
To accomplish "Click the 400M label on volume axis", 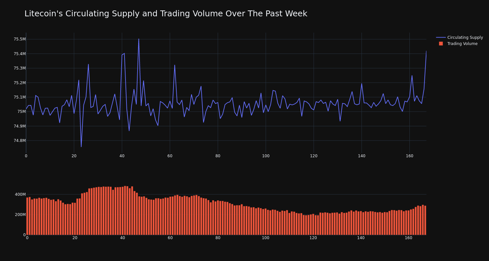I will click(x=20, y=194).
